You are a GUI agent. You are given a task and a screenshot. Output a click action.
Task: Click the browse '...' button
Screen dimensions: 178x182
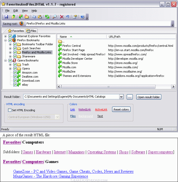pos(130,97)
